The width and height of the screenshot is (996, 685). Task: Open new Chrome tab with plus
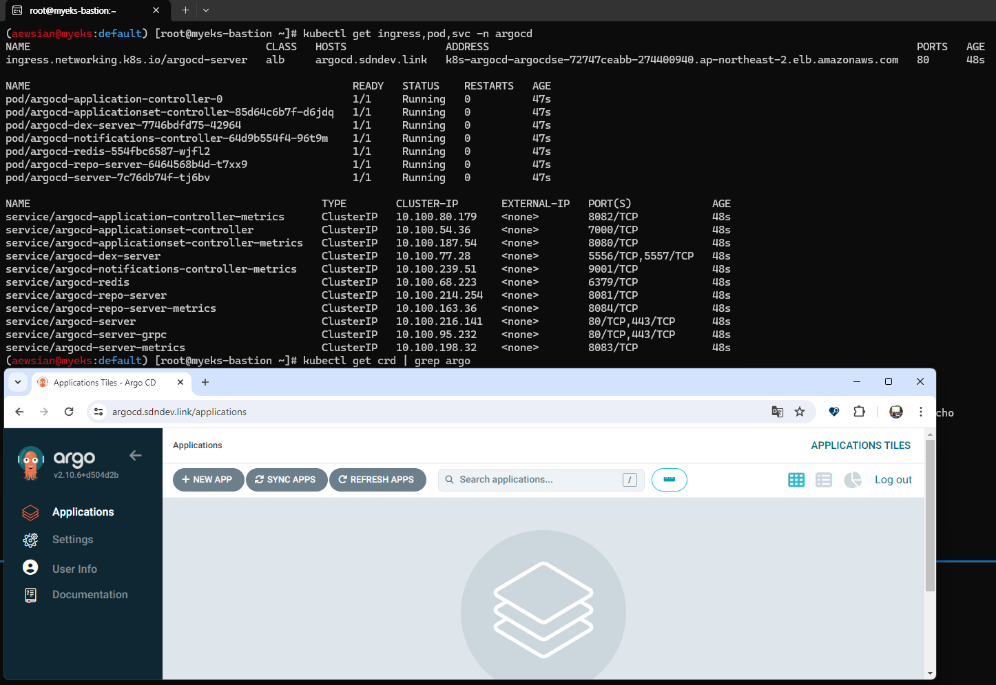click(205, 382)
